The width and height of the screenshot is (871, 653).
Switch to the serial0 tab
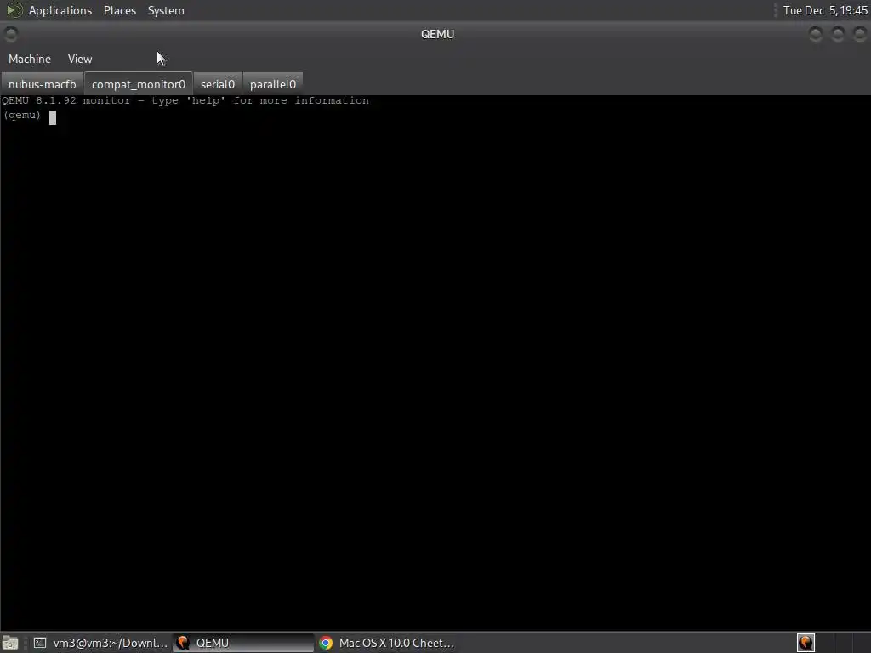pos(218,84)
